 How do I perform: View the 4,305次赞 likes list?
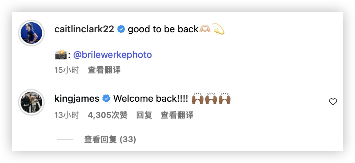[108, 115]
